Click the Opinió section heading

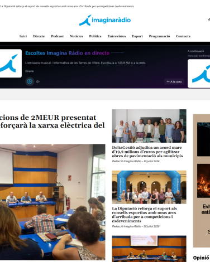pos(201,258)
